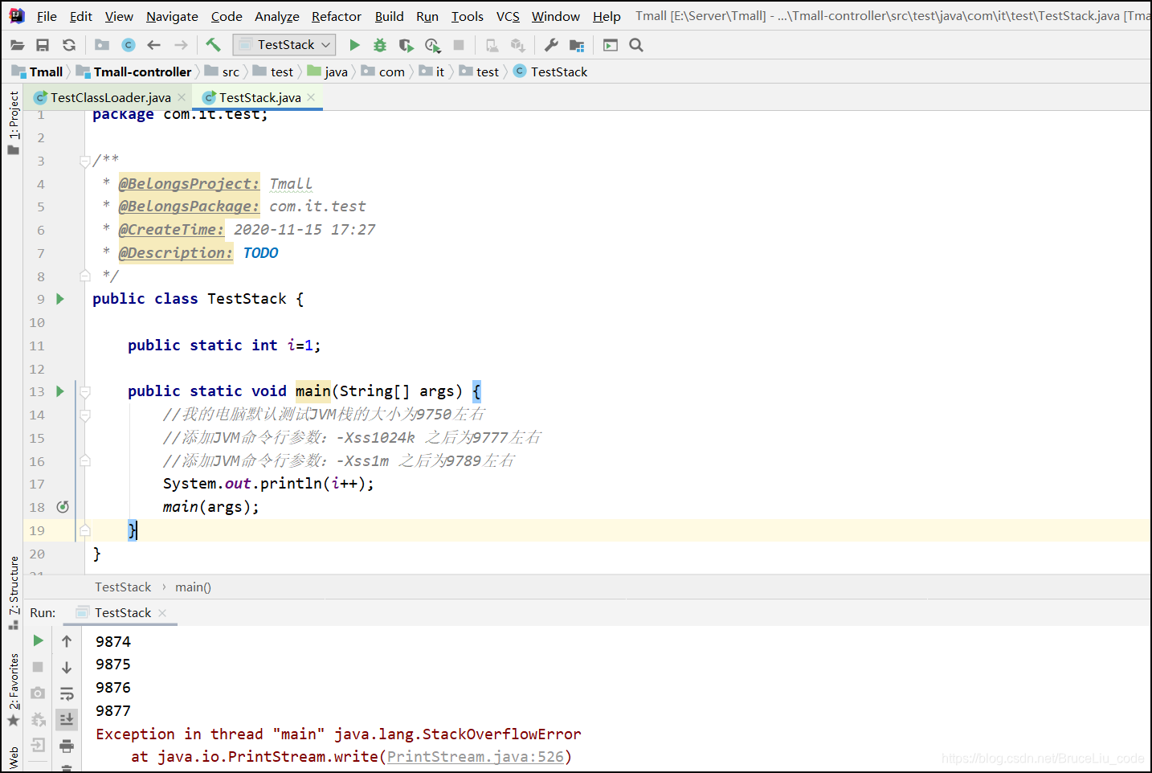Collapse the Javadoc comment on line 3
1152x773 pixels.
click(85, 162)
